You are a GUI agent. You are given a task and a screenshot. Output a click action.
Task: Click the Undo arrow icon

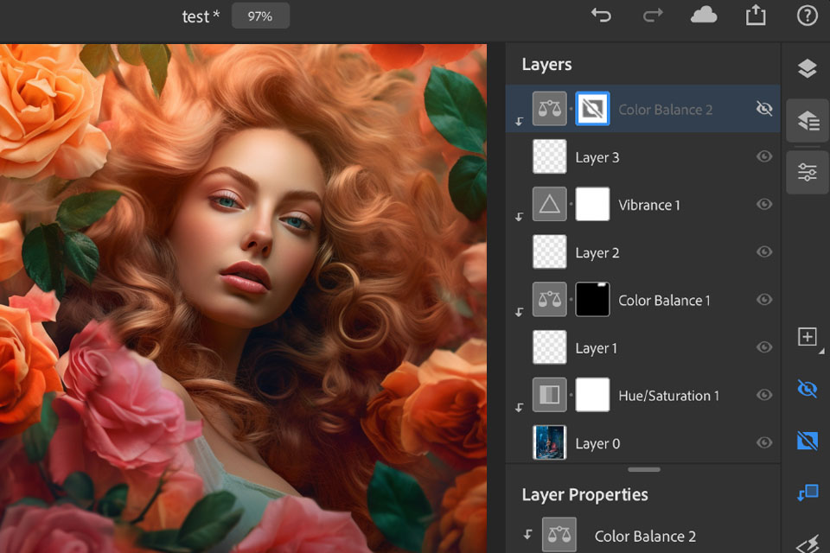click(601, 16)
